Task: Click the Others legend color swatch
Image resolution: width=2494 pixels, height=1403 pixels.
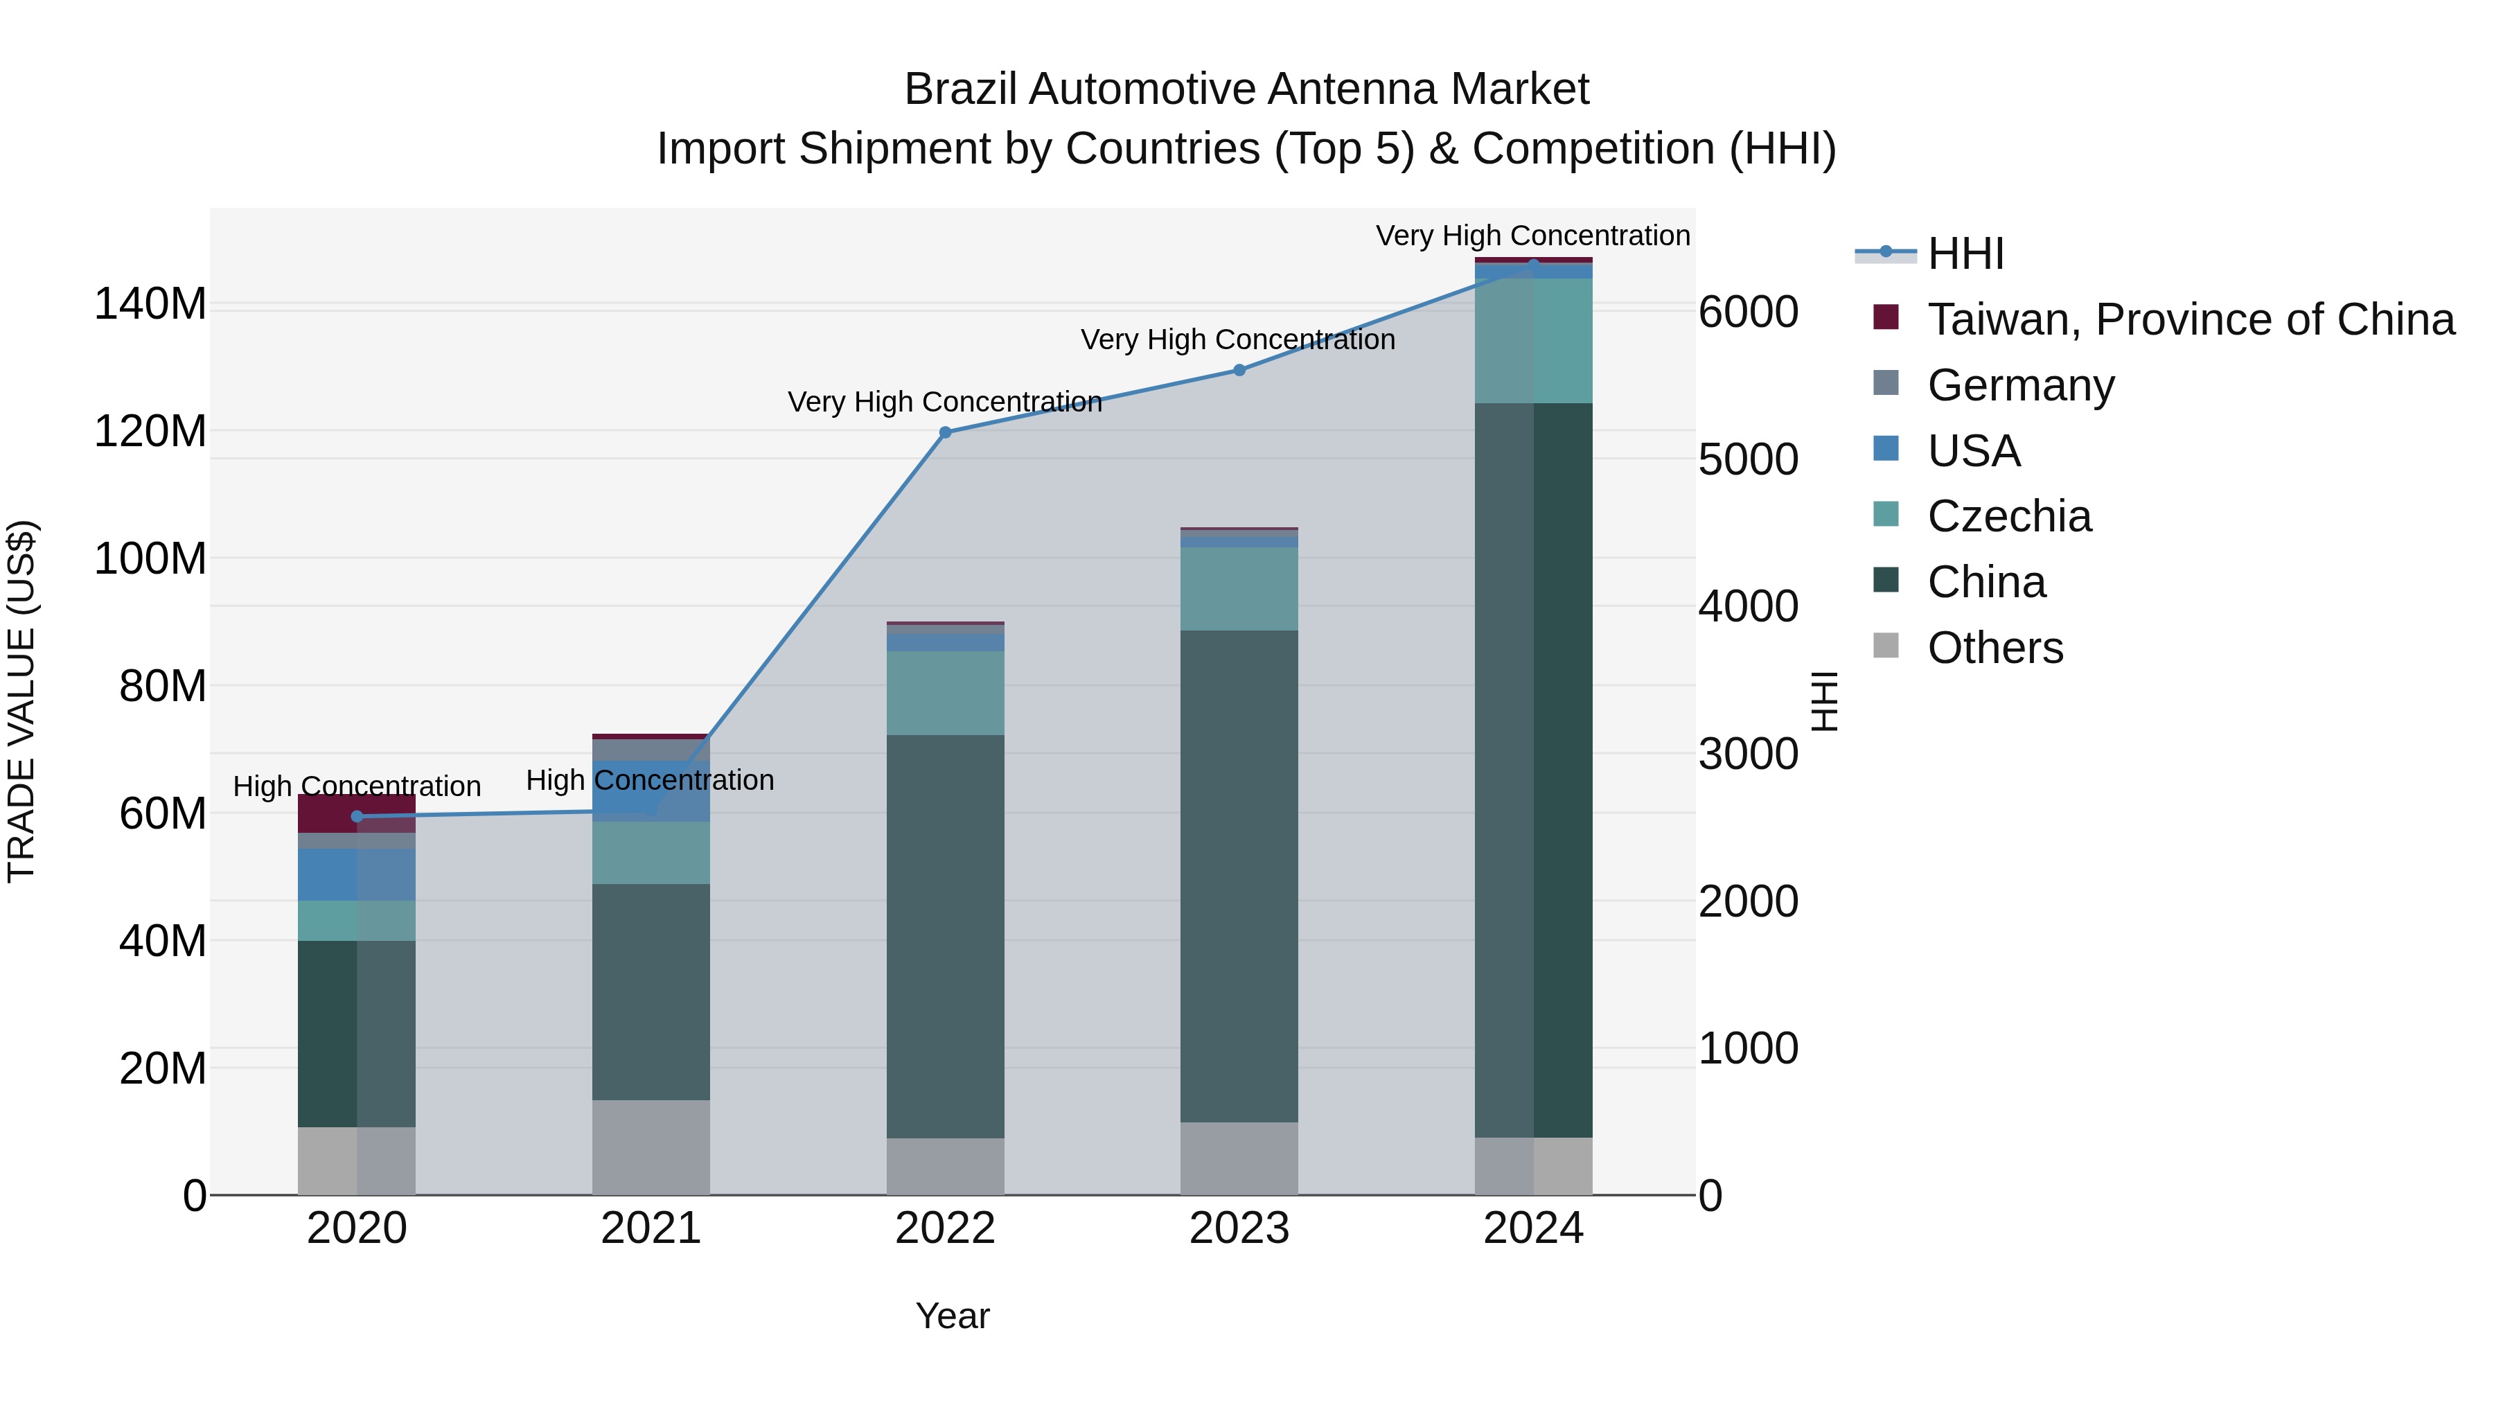Action: (1886, 645)
